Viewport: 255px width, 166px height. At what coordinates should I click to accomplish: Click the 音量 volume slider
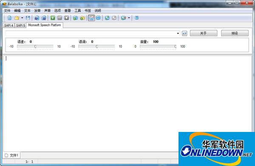click(x=158, y=46)
